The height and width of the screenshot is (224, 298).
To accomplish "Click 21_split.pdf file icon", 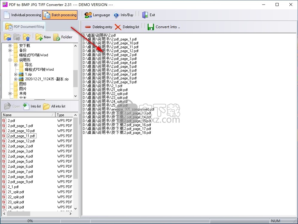I will click(4, 192).
